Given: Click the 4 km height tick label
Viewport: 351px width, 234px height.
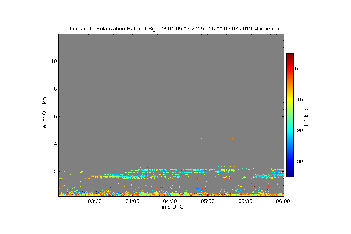Looking at the screenshot, I should [x=55, y=144].
